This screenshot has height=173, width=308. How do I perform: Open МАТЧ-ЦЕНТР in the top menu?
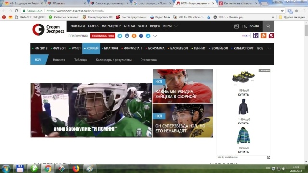coord(111,26)
